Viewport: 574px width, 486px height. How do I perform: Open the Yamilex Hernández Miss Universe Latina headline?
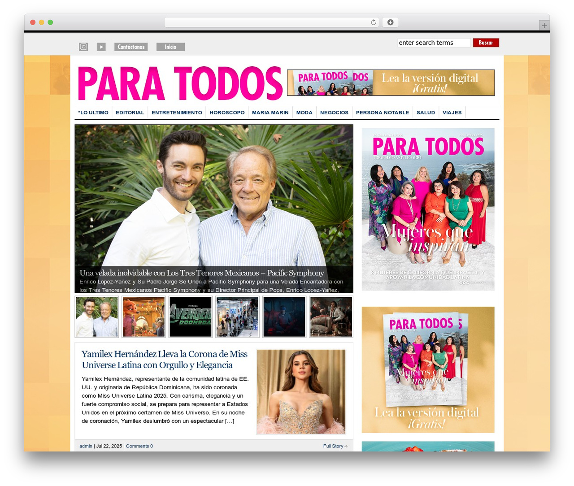coord(165,360)
